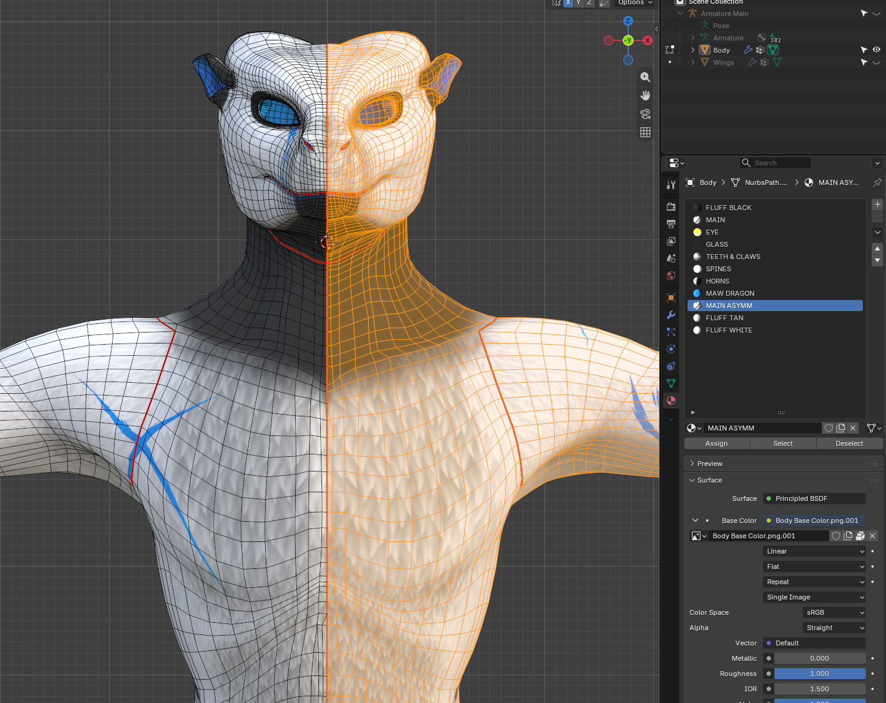Adjust the IOR value field

tap(820, 689)
